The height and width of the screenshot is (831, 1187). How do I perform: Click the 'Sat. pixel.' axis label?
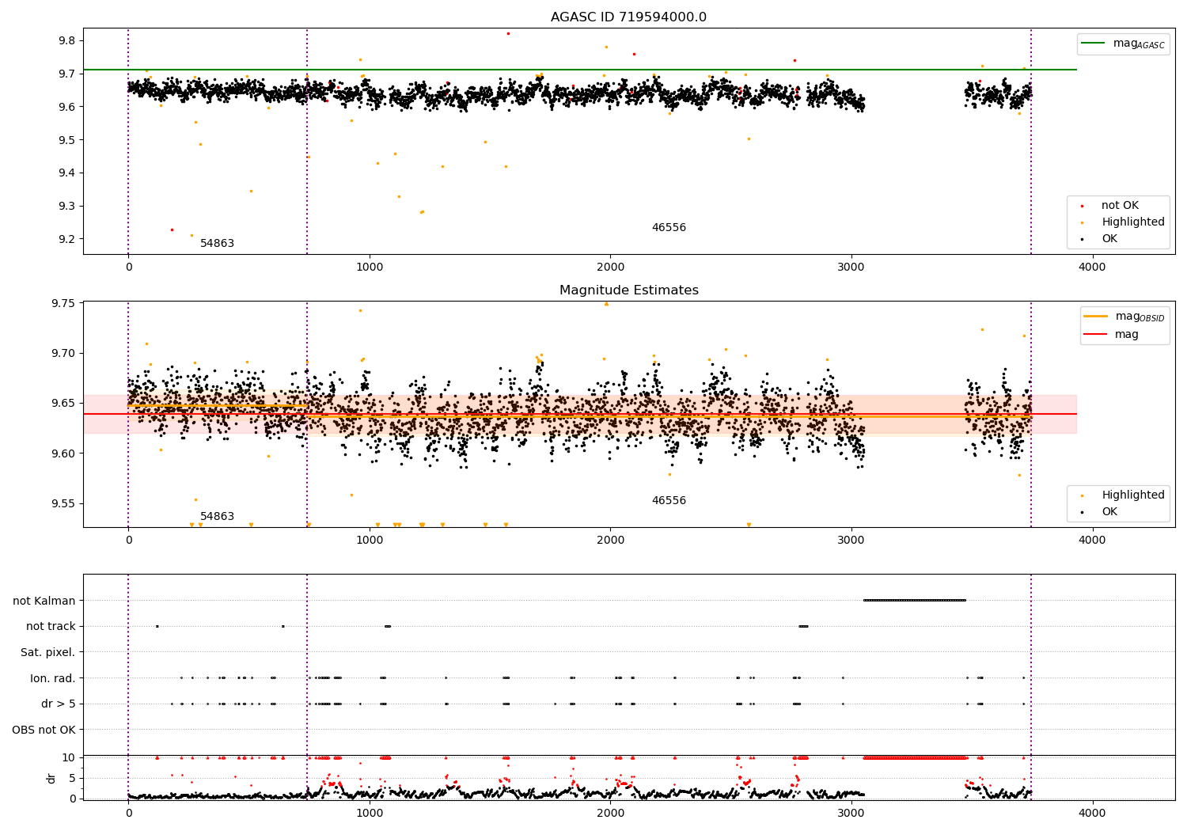pyautogui.click(x=48, y=652)
